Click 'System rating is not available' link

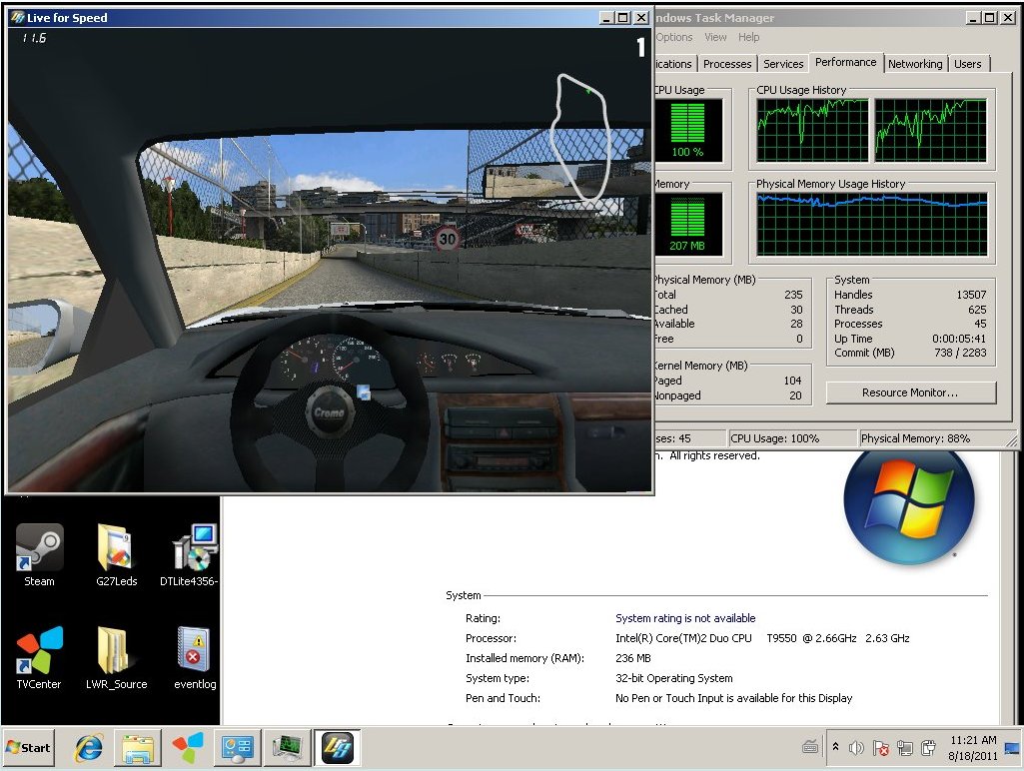pyautogui.click(x=685, y=618)
